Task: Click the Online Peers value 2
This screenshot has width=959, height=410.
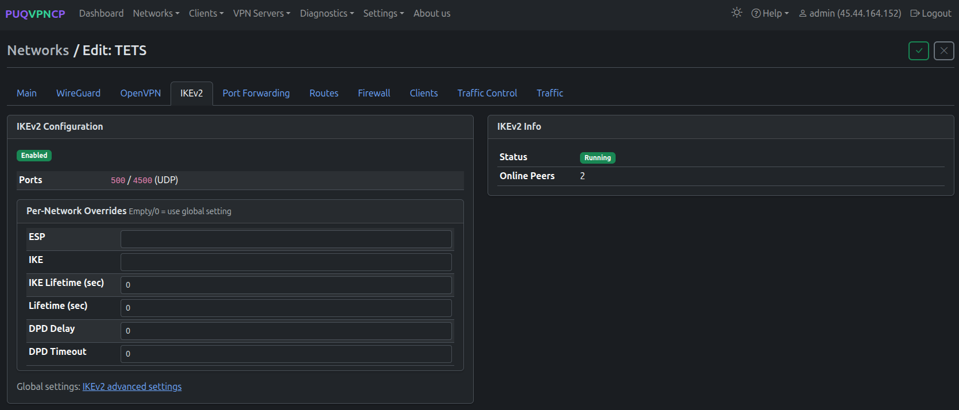Action: 582,176
